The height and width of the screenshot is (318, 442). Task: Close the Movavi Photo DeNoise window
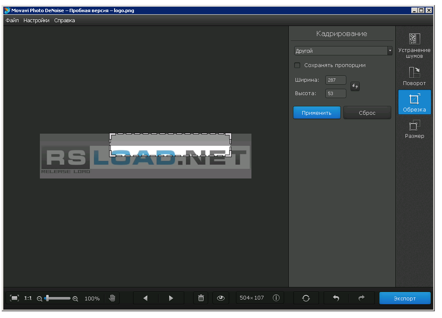pos(429,10)
